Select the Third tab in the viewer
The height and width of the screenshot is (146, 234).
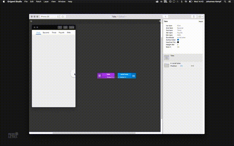point(54,32)
